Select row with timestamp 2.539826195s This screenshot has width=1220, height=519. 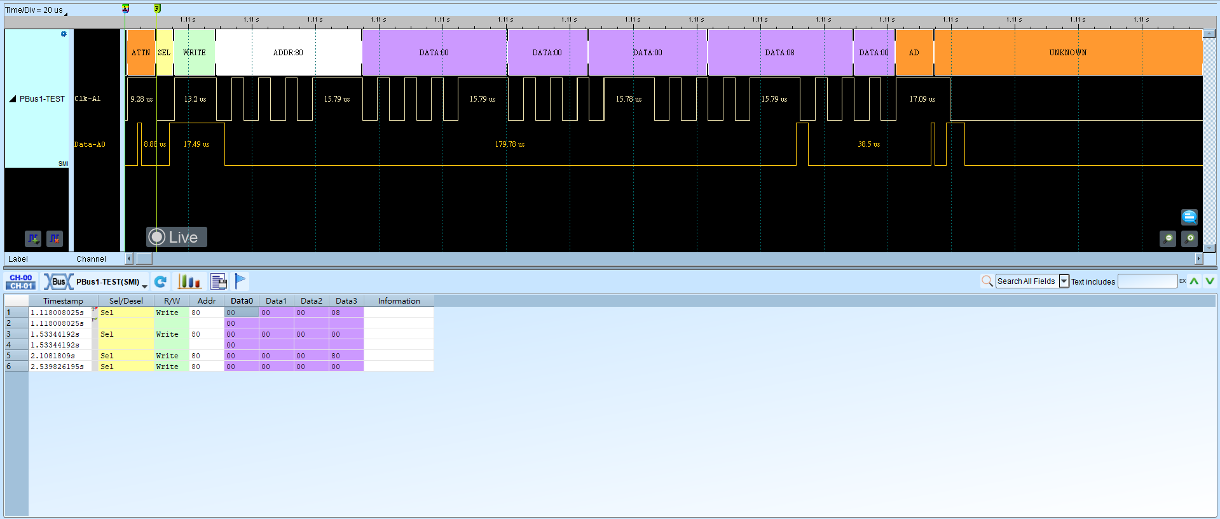[219, 367]
